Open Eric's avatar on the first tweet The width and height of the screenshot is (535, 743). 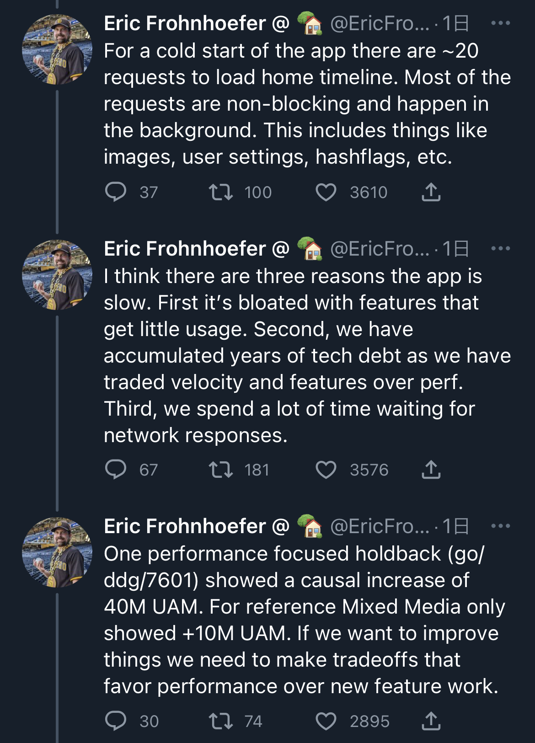(57, 49)
